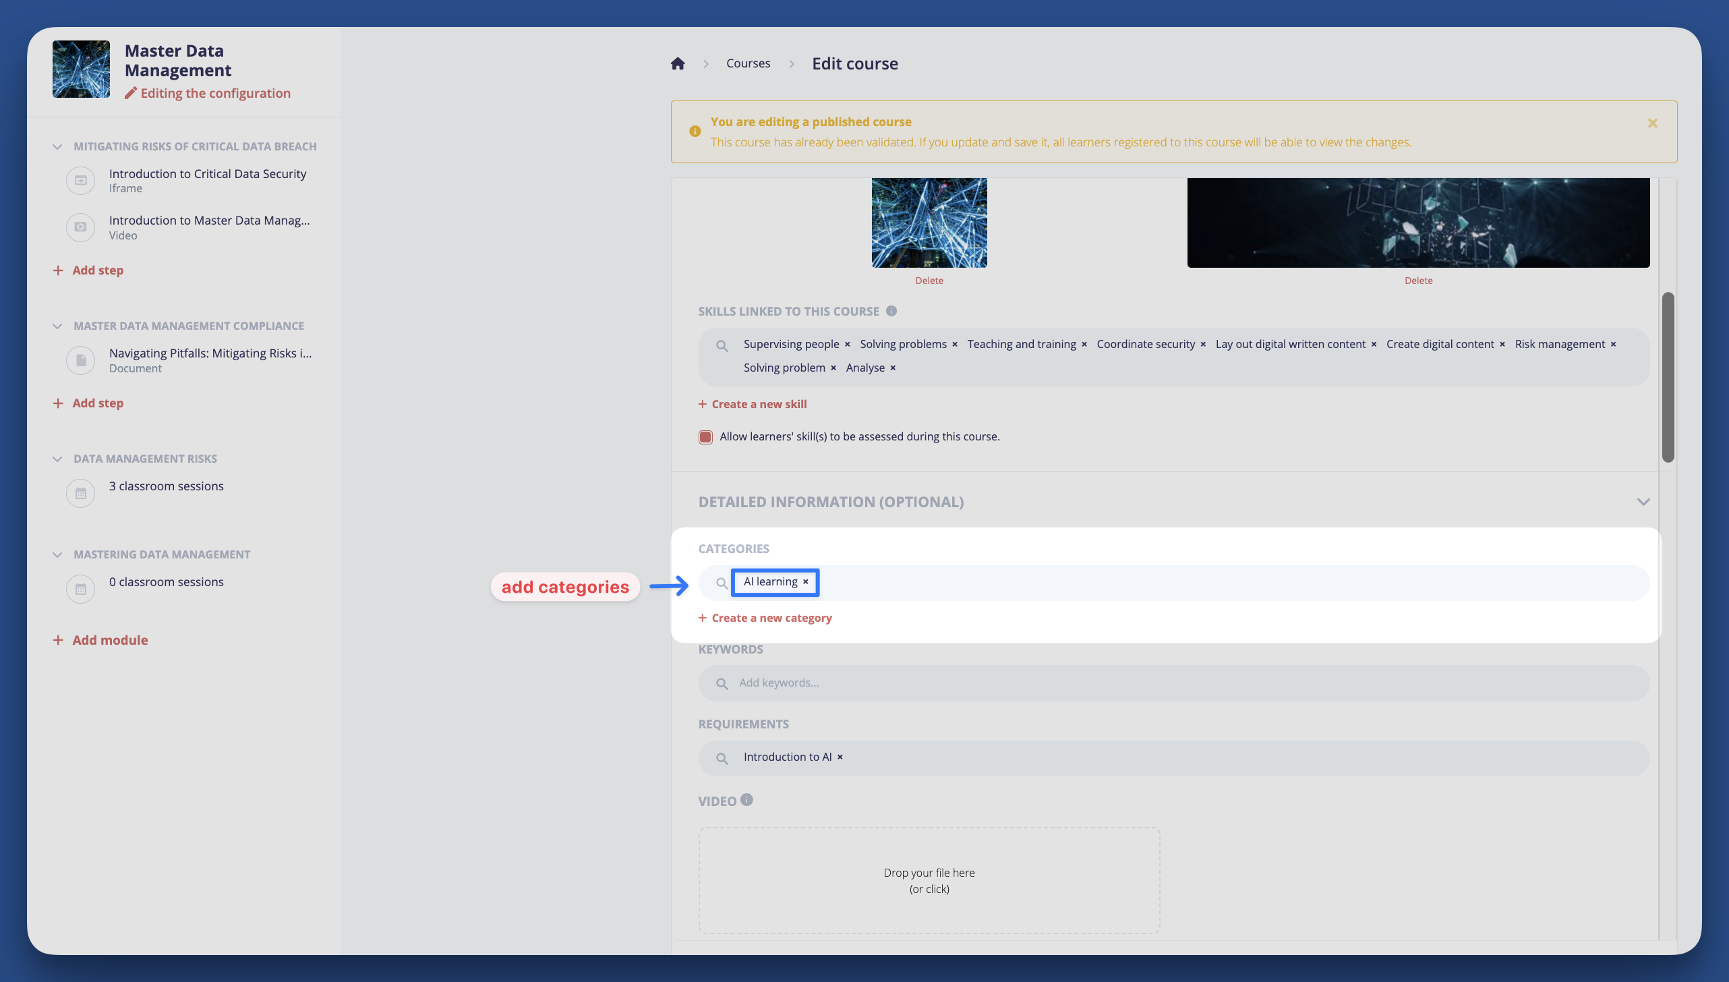
Task: Click the square course image preview
Action: [x=929, y=223]
